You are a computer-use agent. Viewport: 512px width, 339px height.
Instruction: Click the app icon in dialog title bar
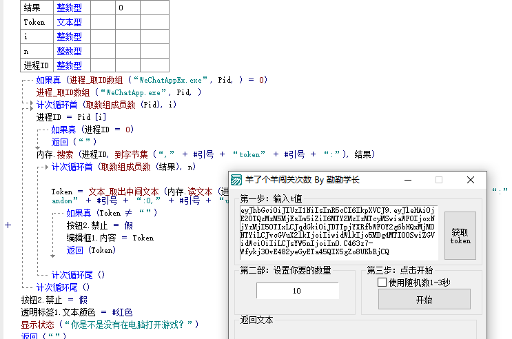(236, 180)
